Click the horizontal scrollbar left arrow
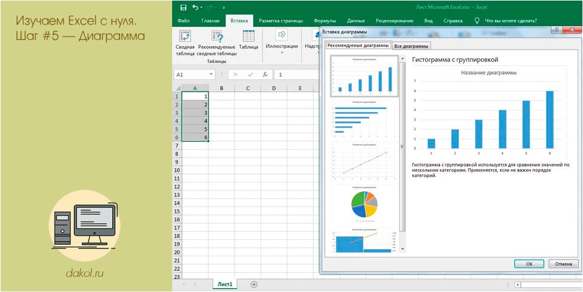The width and height of the screenshot is (583, 292). point(518,285)
